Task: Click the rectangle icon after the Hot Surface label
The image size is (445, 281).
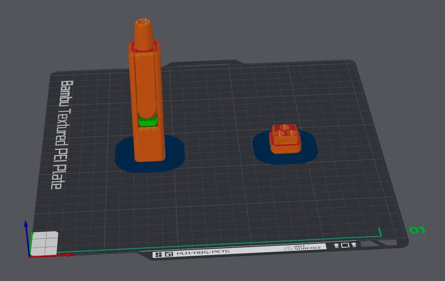Action: coord(344,245)
